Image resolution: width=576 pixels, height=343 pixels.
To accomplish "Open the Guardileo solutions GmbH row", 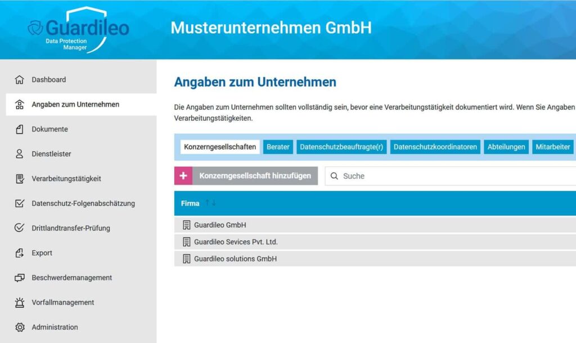I will [375, 259].
